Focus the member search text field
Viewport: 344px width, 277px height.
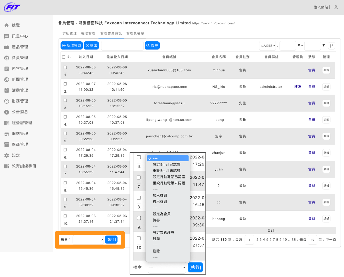pyautogui.click(x=122, y=46)
